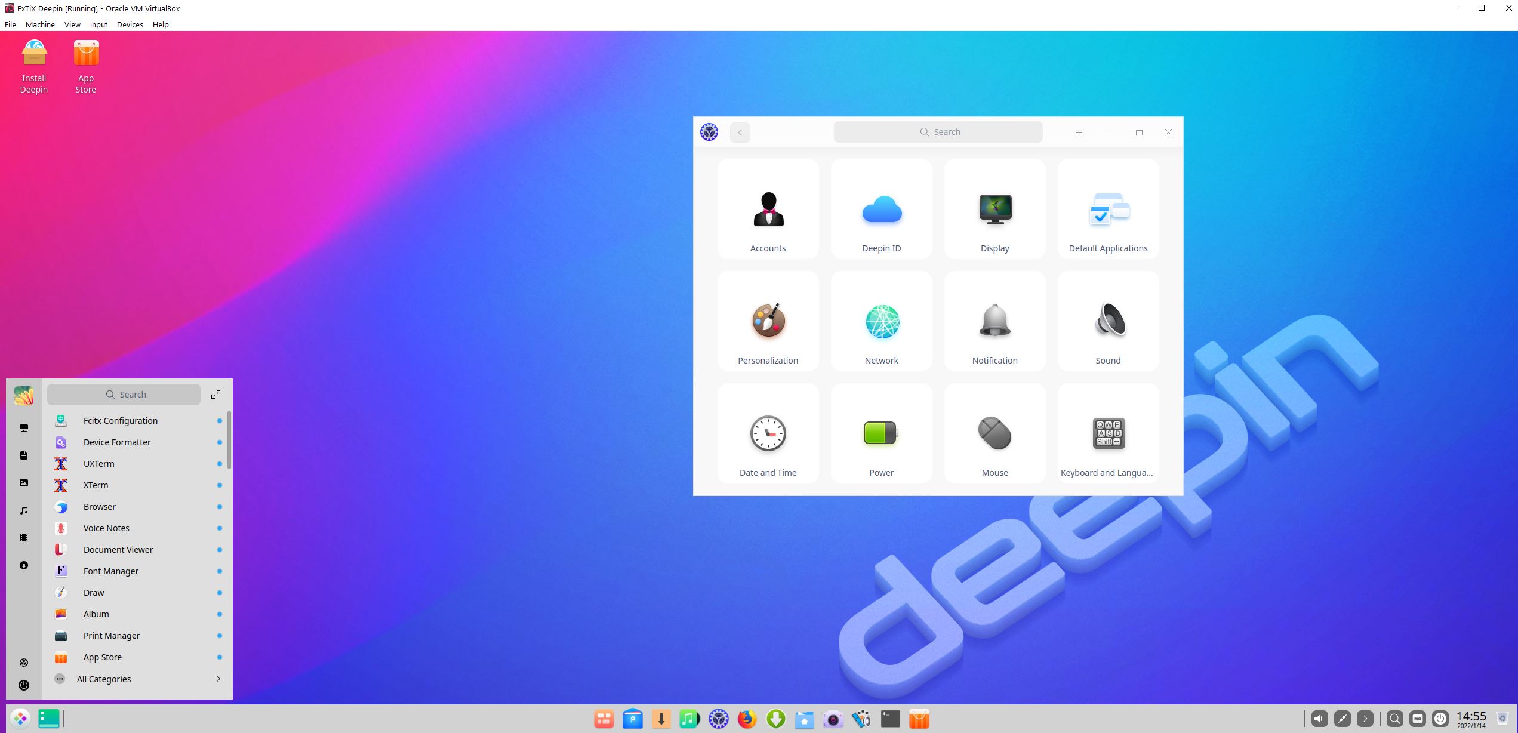The image size is (1518, 733).
Task: Switch launcher to fullscreen mode
Action: point(215,395)
